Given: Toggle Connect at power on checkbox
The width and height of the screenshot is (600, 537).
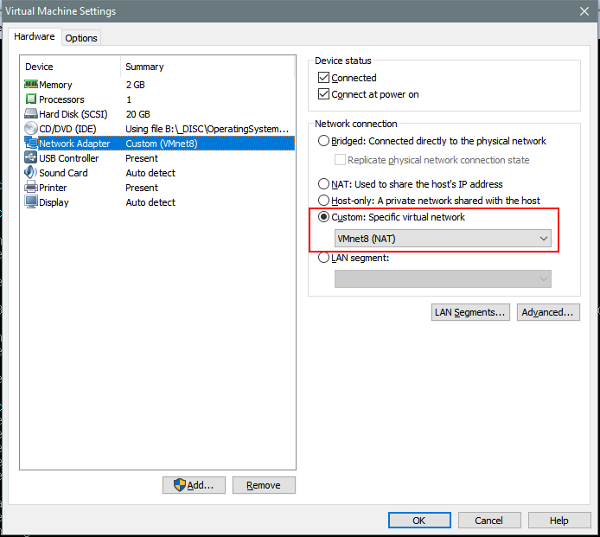Looking at the screenshot, I should 323,94.
